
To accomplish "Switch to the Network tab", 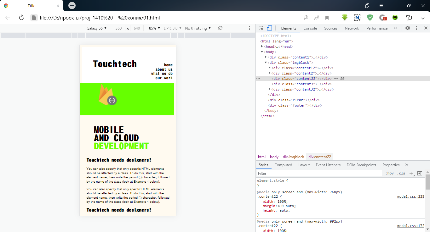I will [352, 28].
